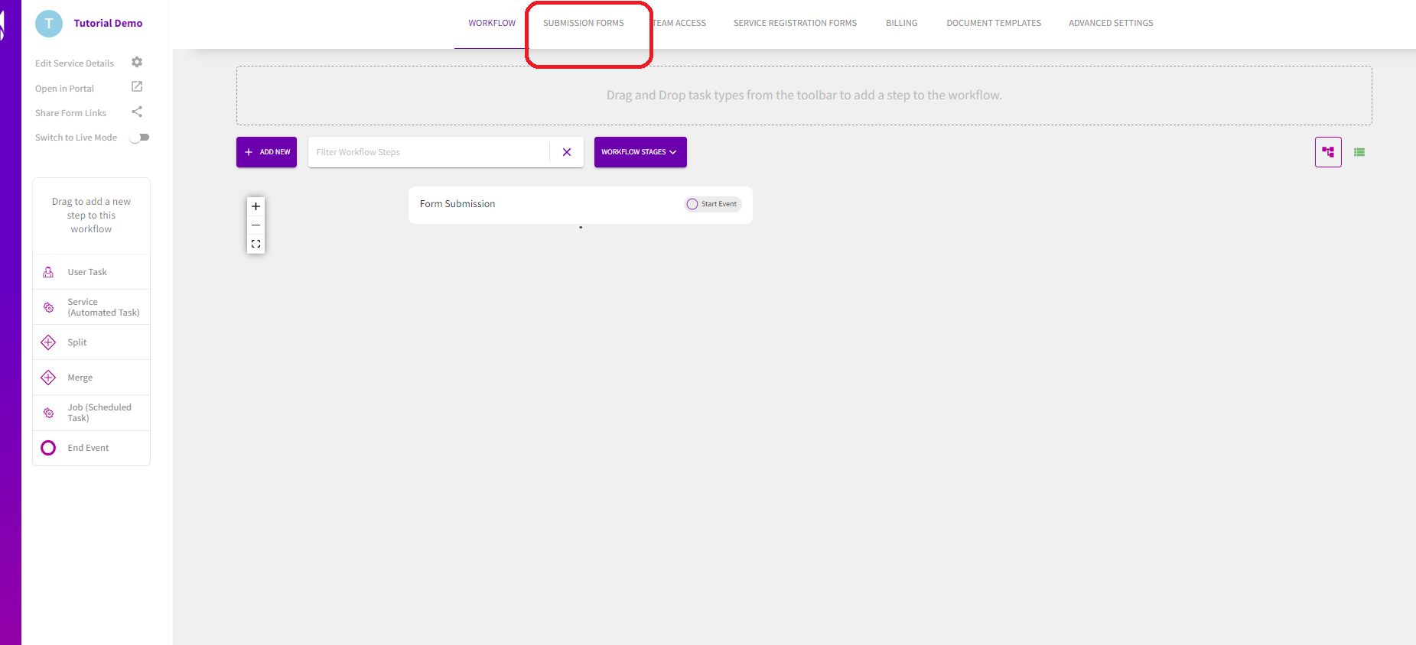
Task: Click the Filter Workflow Steps input field
Action: coord(428,152)
